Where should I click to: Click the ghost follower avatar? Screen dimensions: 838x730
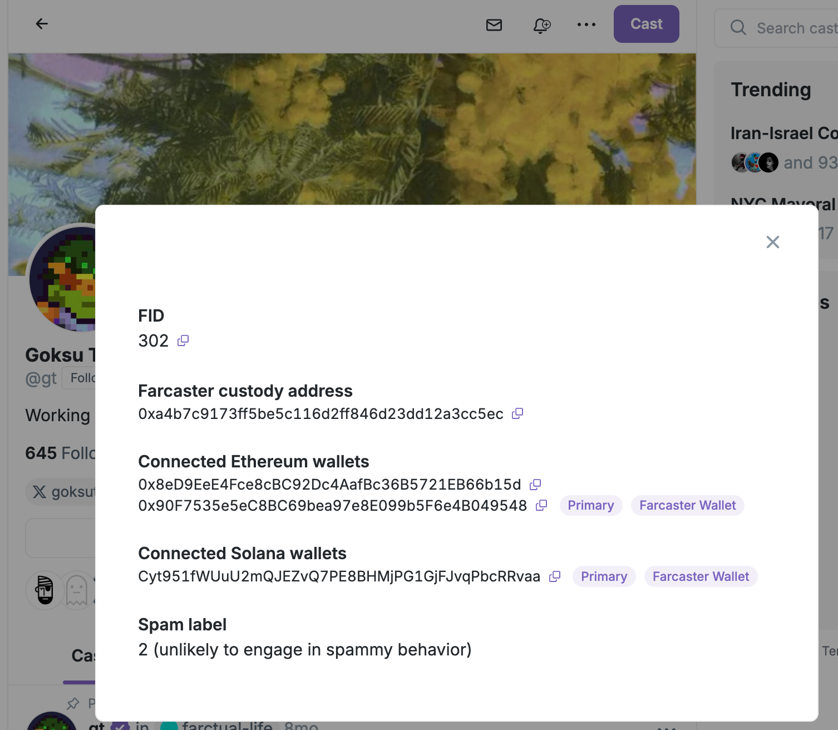(x=77, y=590)
